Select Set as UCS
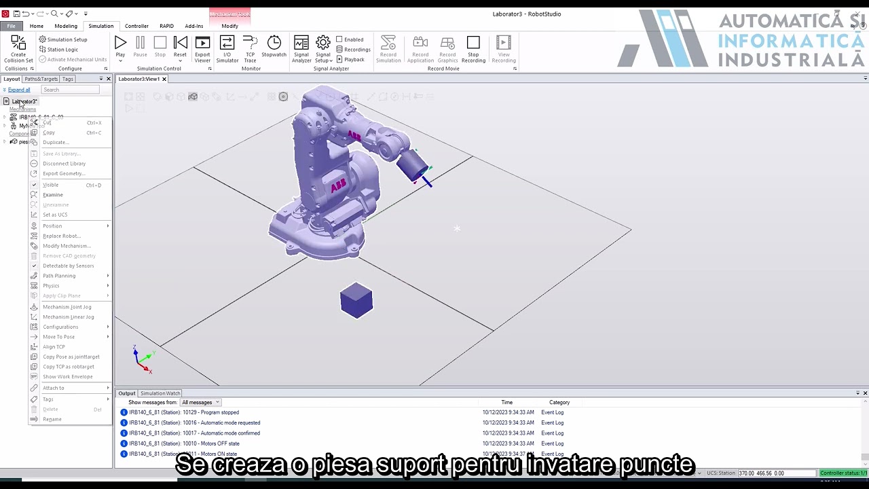Viewport: 869px width, 489px height. click(x=55, y=215)
